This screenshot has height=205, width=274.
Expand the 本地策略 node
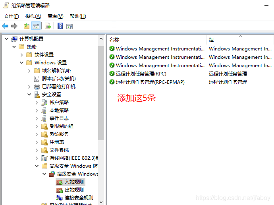(37, 110)
